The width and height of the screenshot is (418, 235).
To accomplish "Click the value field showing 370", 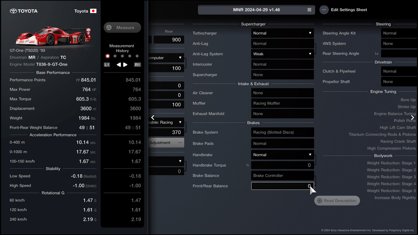I will click(167, 132).
